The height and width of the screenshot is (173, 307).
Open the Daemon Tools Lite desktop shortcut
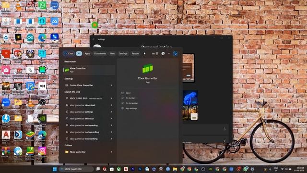(6, 119)
